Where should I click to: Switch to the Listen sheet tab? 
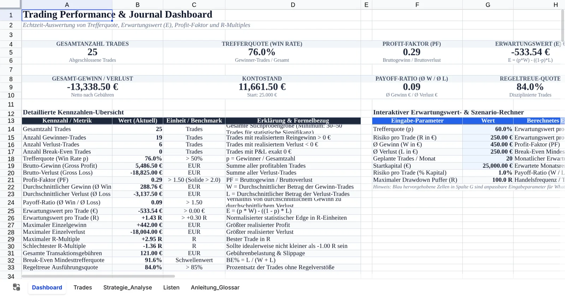click(171, 287)
